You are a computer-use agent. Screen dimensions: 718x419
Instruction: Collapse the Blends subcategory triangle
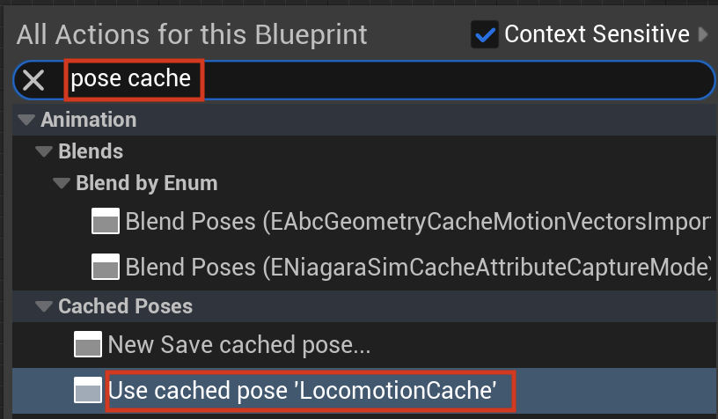click(44, 151)
